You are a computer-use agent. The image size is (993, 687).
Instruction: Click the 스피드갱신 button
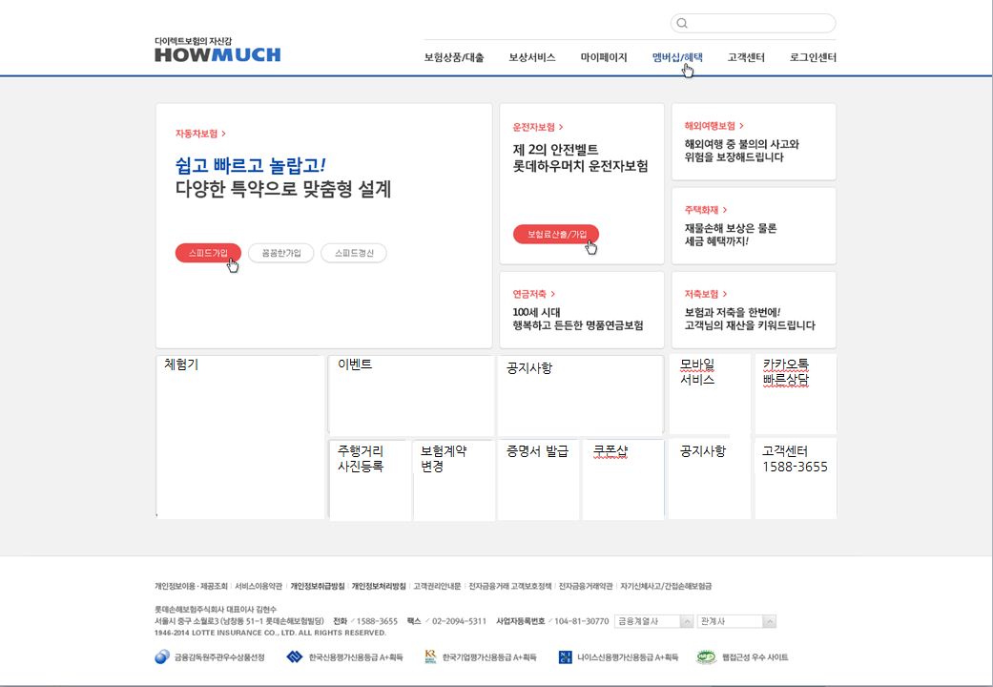(x=354, y=253)
